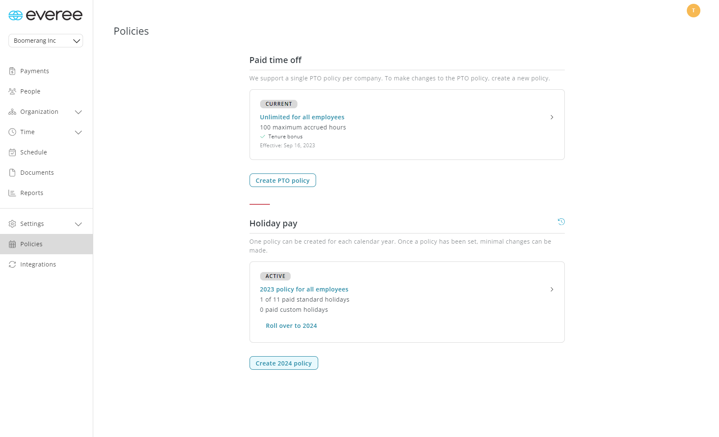Open the Boomerang Inc company dropdown
719x437 pixels.
[x=46, y=41]
